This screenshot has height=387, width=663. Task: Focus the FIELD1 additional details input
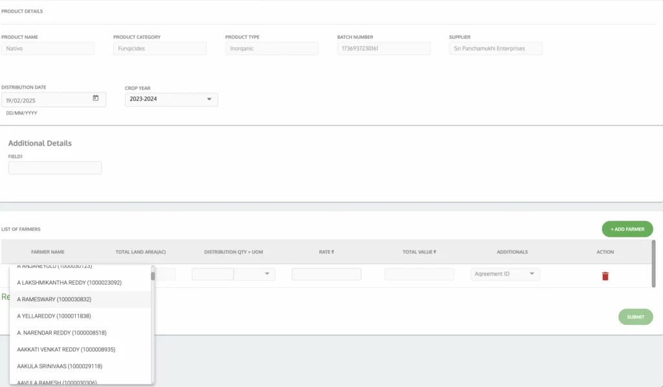pos(55,168)
